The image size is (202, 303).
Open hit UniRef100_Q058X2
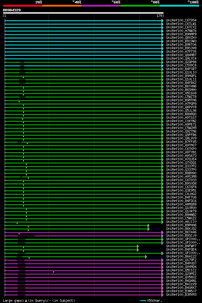pyautogui.click(x=181, y=278)
